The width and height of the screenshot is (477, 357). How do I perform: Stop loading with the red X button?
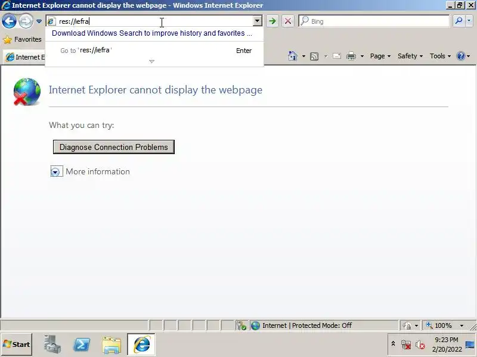[x=288, y=21]
